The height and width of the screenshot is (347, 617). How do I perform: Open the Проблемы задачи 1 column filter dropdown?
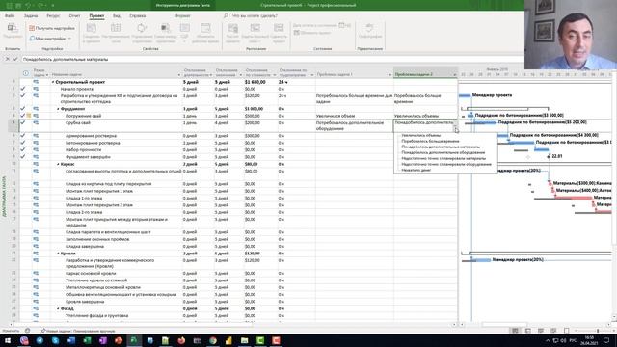389,75
